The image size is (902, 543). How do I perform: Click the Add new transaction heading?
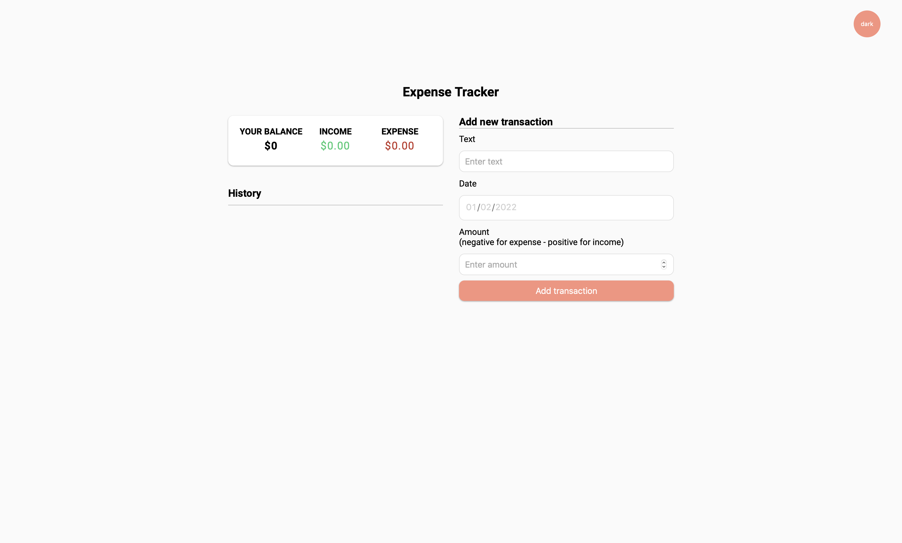point(506,122)
